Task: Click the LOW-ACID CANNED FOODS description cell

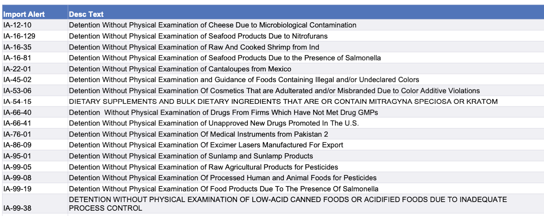Action: [306, 204]
